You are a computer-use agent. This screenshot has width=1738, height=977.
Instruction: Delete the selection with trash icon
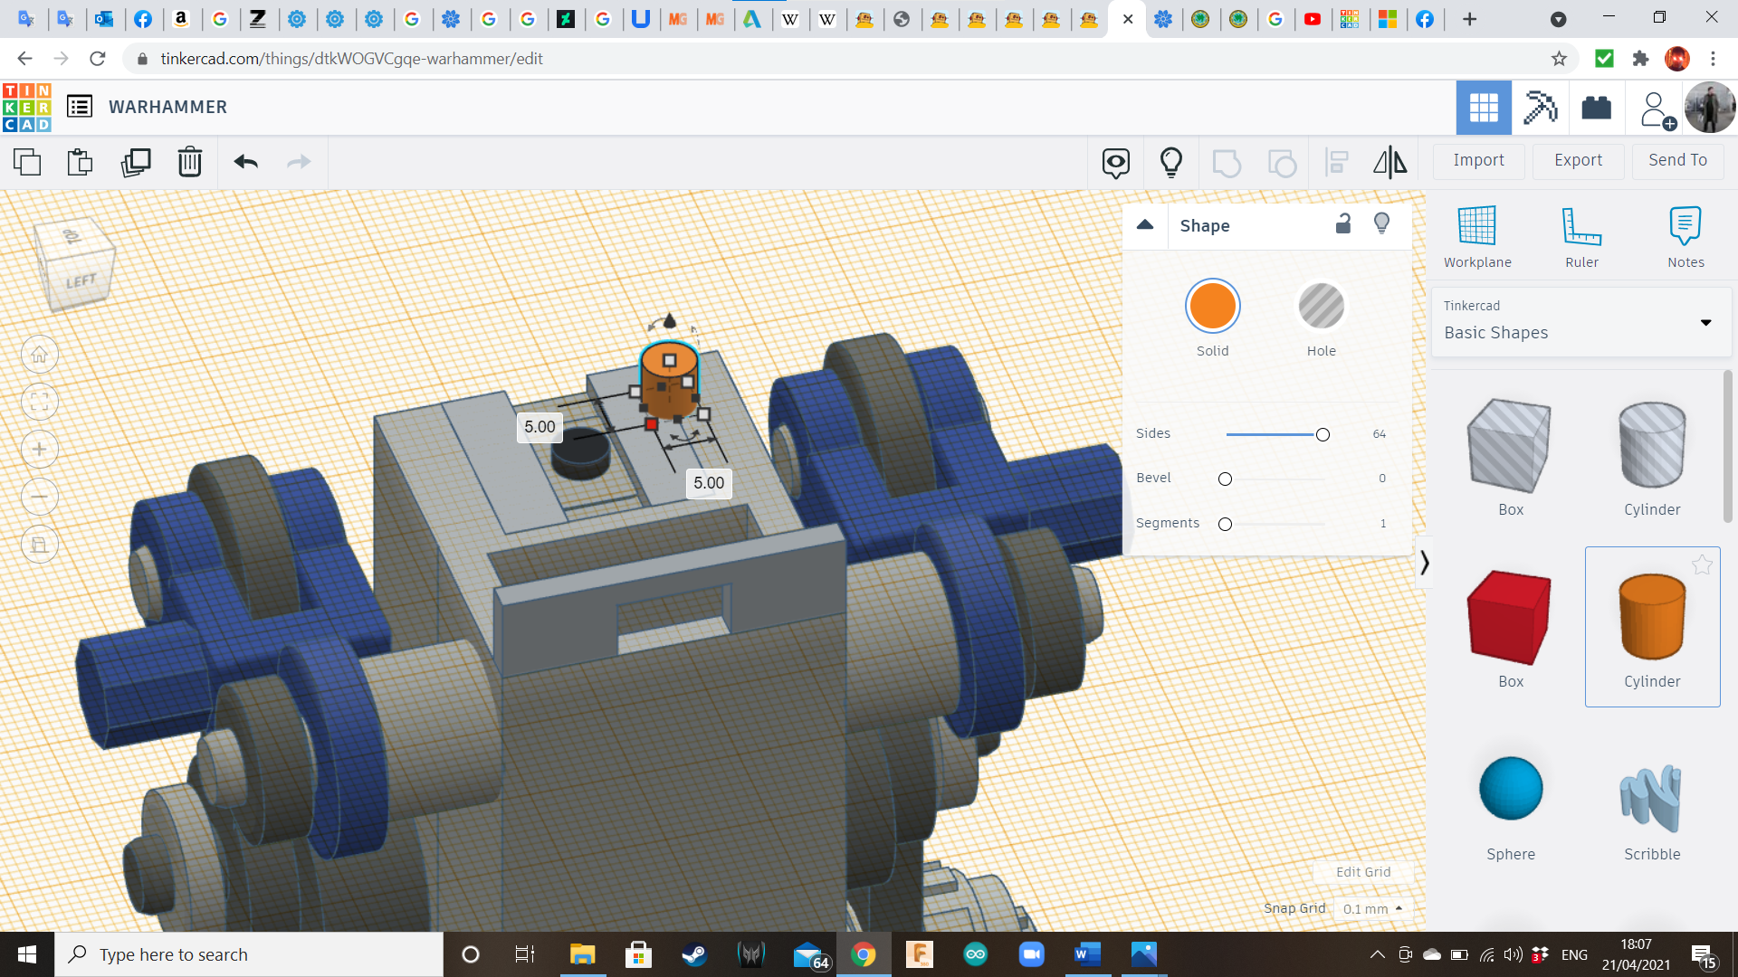coord(190,162)
